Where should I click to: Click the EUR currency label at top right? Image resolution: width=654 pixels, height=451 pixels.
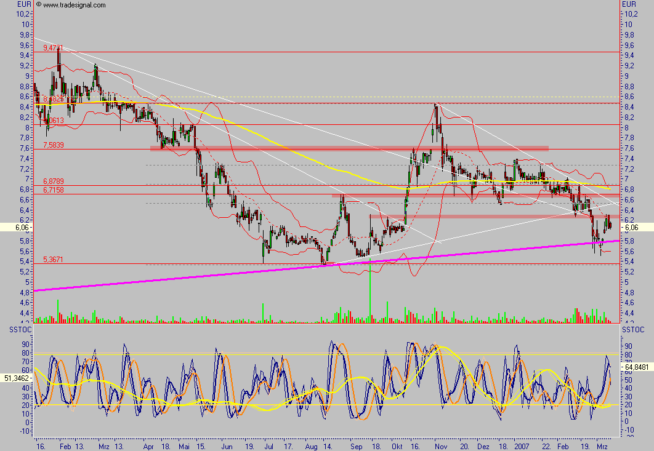(629, 4)
